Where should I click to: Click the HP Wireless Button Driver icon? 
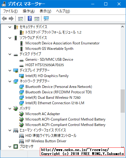tap(21, 141)
